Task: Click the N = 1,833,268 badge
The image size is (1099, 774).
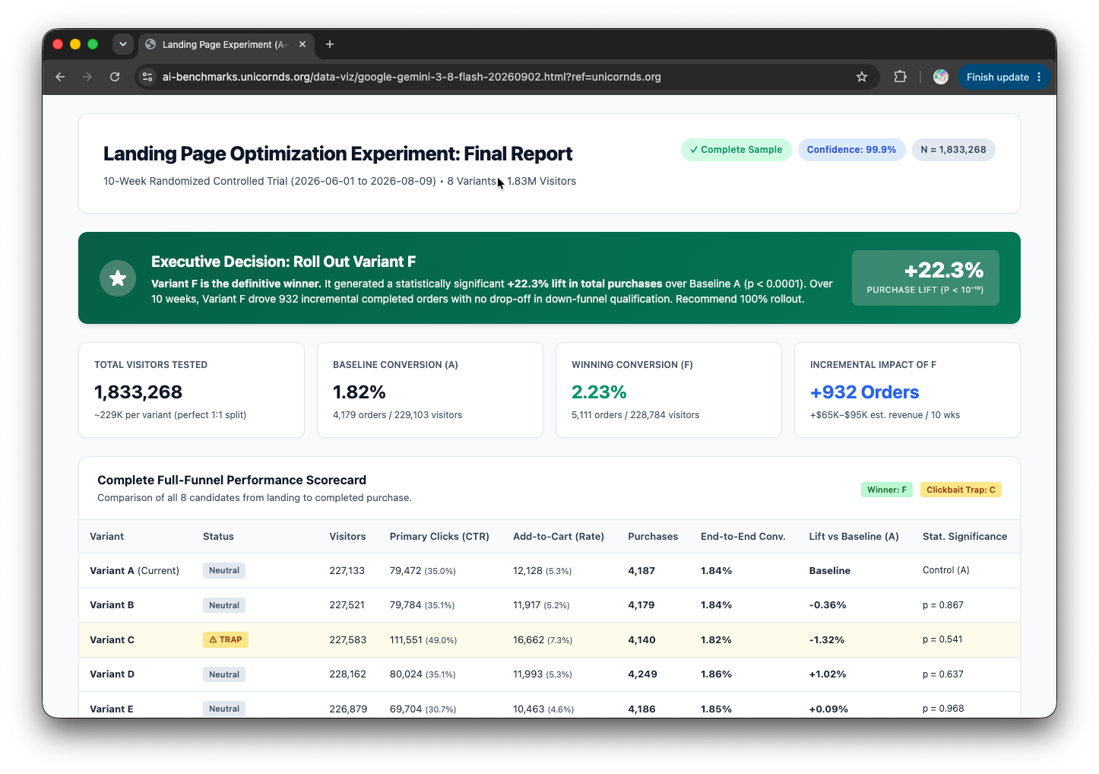Action: [953, 150]
